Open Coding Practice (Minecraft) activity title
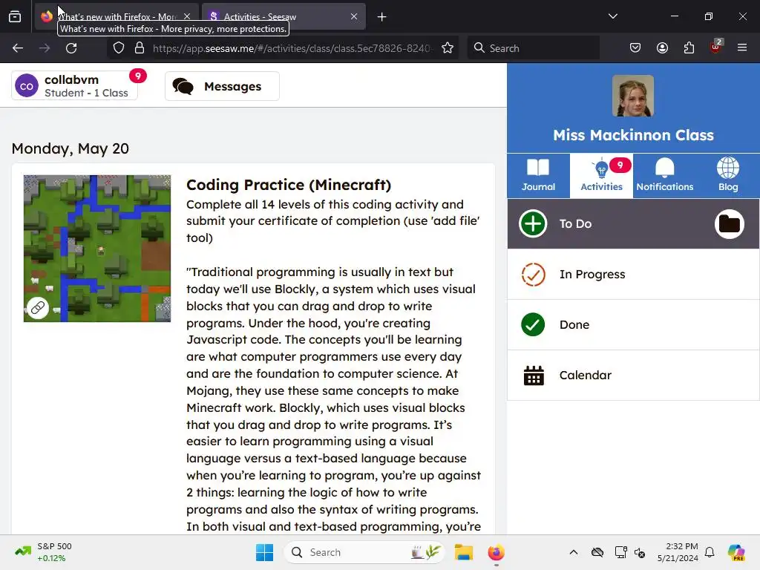This screenshot has width=760, height=570. click(289, 185)
